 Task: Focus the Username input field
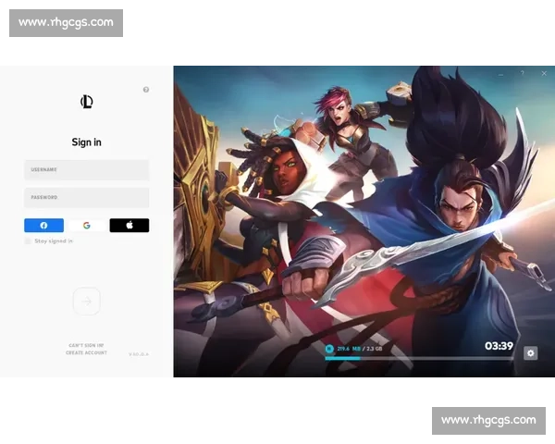[x=87, y=170]
